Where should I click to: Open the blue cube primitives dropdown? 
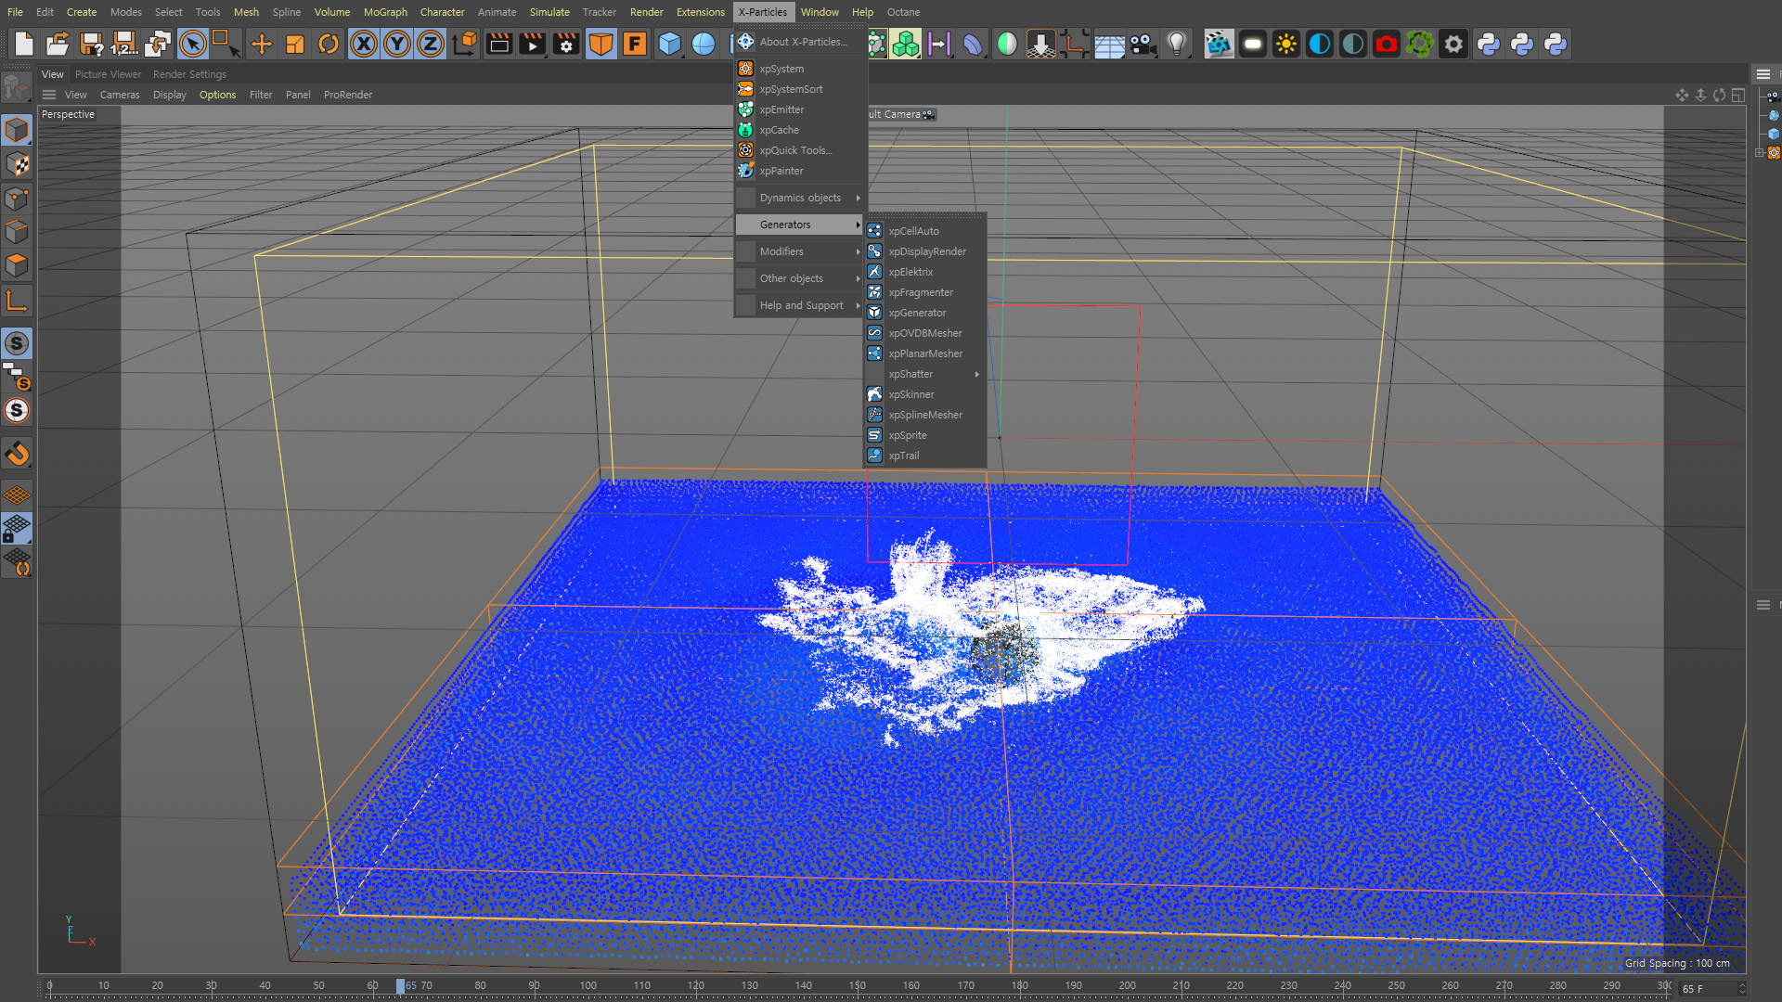tap(670, 44)
